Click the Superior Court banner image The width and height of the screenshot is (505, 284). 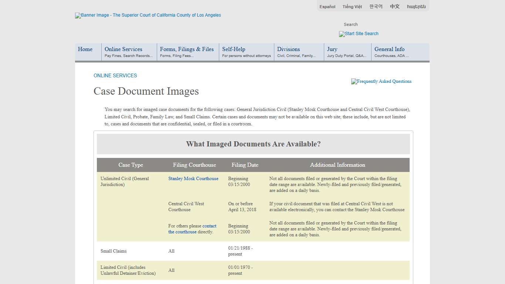pos(148,16)
